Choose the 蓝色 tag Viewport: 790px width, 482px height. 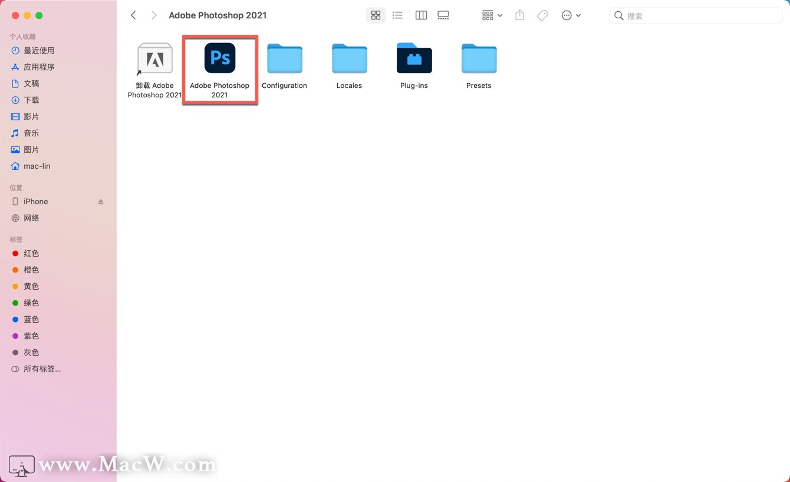31,320
